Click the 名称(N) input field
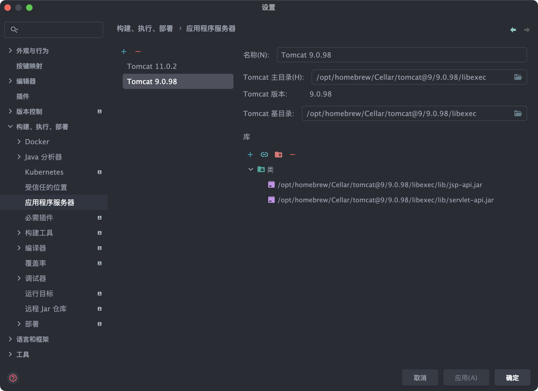The height and width of the screenshot is (391, 538). click(x=402, y=55)
